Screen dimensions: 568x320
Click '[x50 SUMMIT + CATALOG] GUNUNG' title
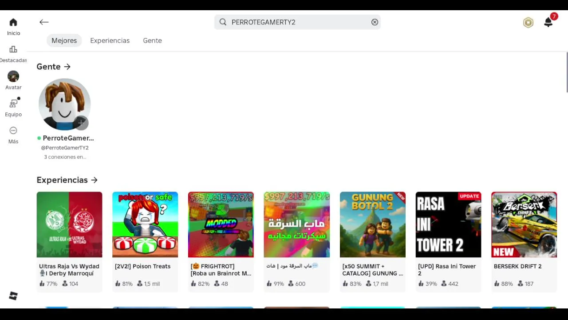pyautogui.click(x=373, y=270)
